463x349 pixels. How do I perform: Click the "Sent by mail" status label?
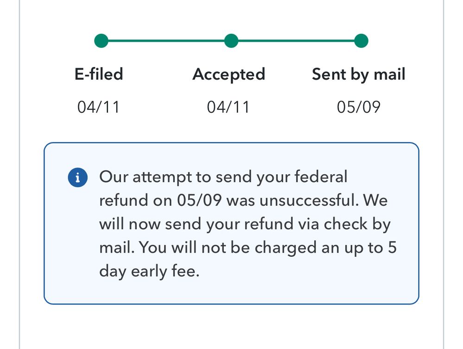coord(358,74)
